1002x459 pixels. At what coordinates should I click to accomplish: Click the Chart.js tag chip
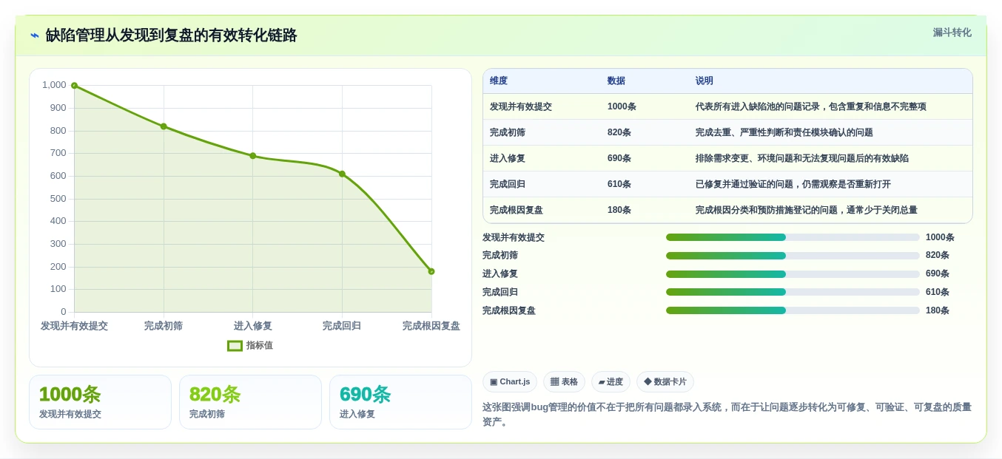[510, 382]
